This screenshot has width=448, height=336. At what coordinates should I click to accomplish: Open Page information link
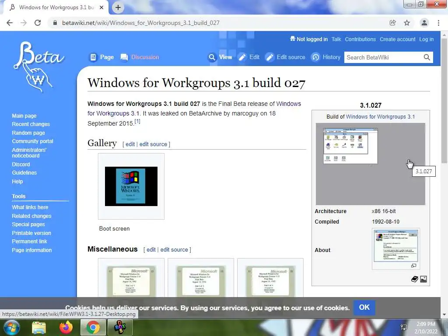point(31,250)
